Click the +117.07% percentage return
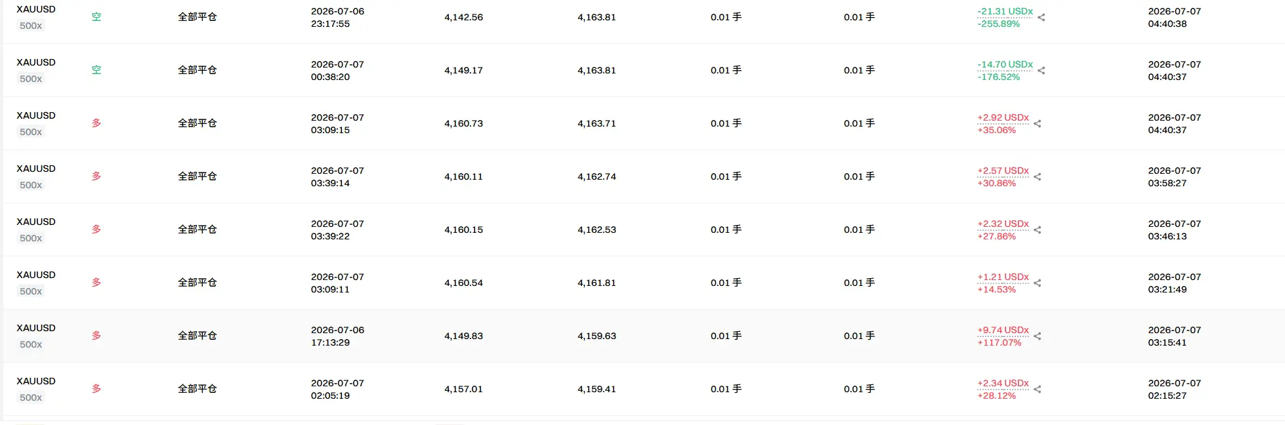 tap(999, 342)
